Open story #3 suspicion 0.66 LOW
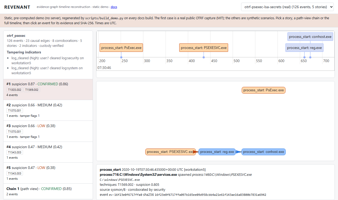 pyautogui.click(x=48, y=131)
